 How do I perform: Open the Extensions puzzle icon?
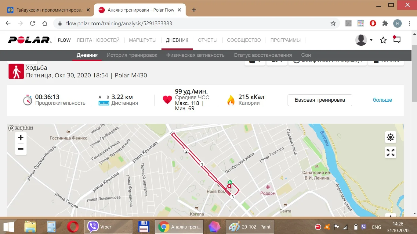coord(385,23)
